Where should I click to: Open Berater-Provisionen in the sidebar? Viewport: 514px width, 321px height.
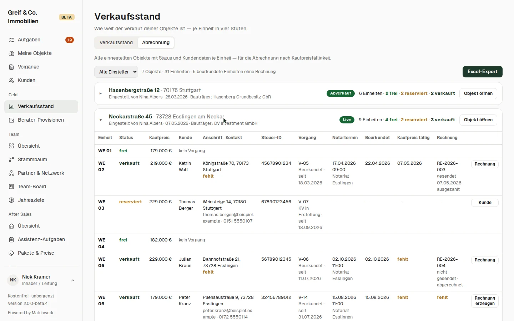click(x=41, y=120)
